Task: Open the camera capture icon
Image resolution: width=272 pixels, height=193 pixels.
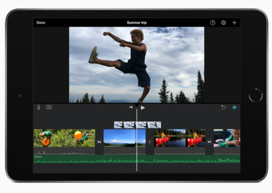Action: (x=49, y=107)
